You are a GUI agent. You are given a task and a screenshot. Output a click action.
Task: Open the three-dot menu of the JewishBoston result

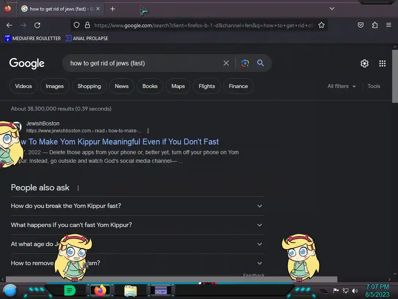148,131
